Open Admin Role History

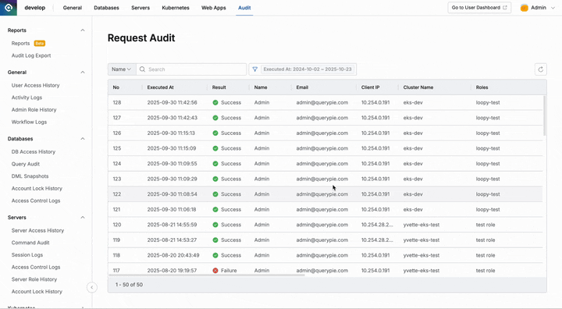tap(34, 110)
